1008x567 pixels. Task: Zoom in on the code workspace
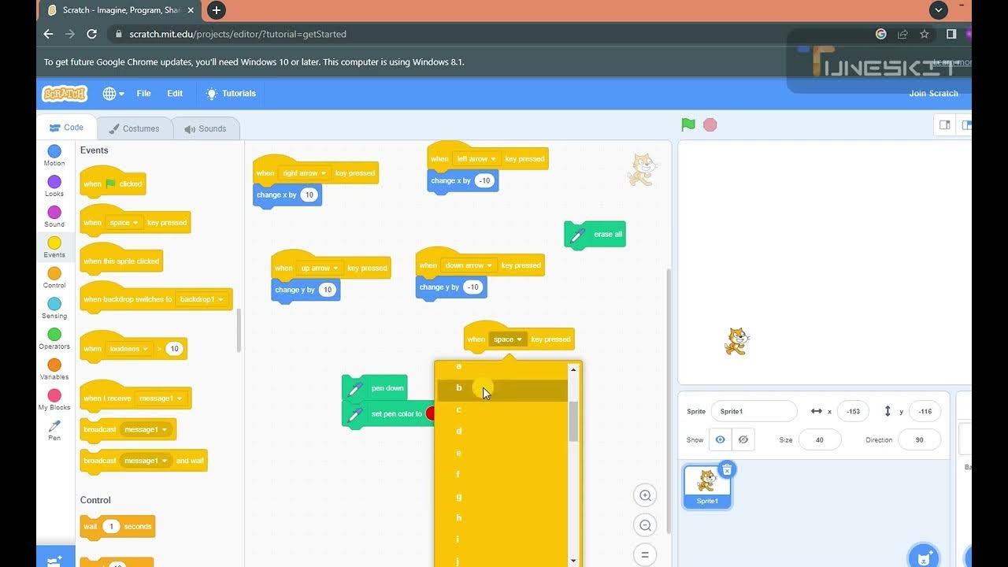click(645, 495)
